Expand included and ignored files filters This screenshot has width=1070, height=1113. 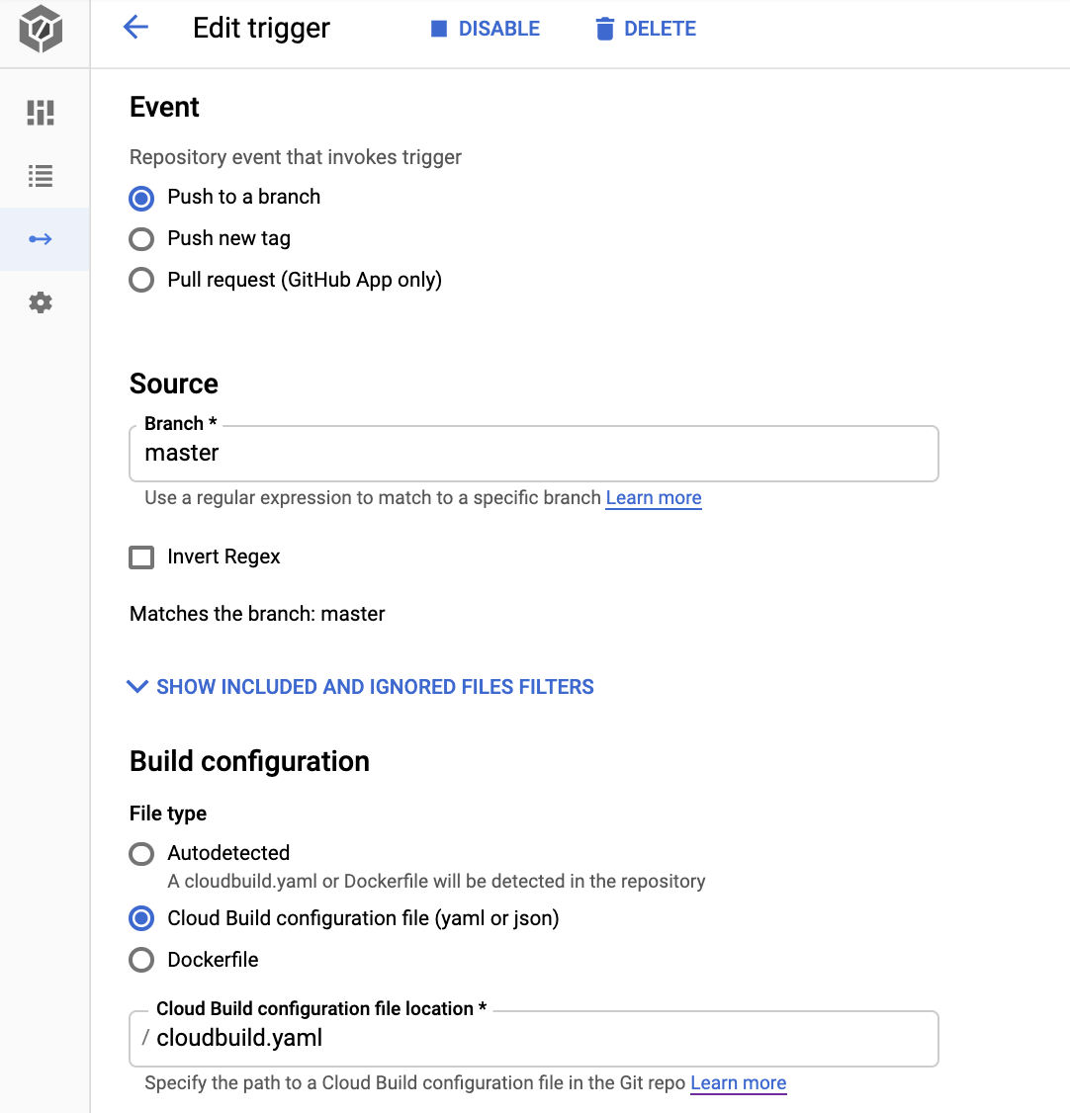[360, 687]
